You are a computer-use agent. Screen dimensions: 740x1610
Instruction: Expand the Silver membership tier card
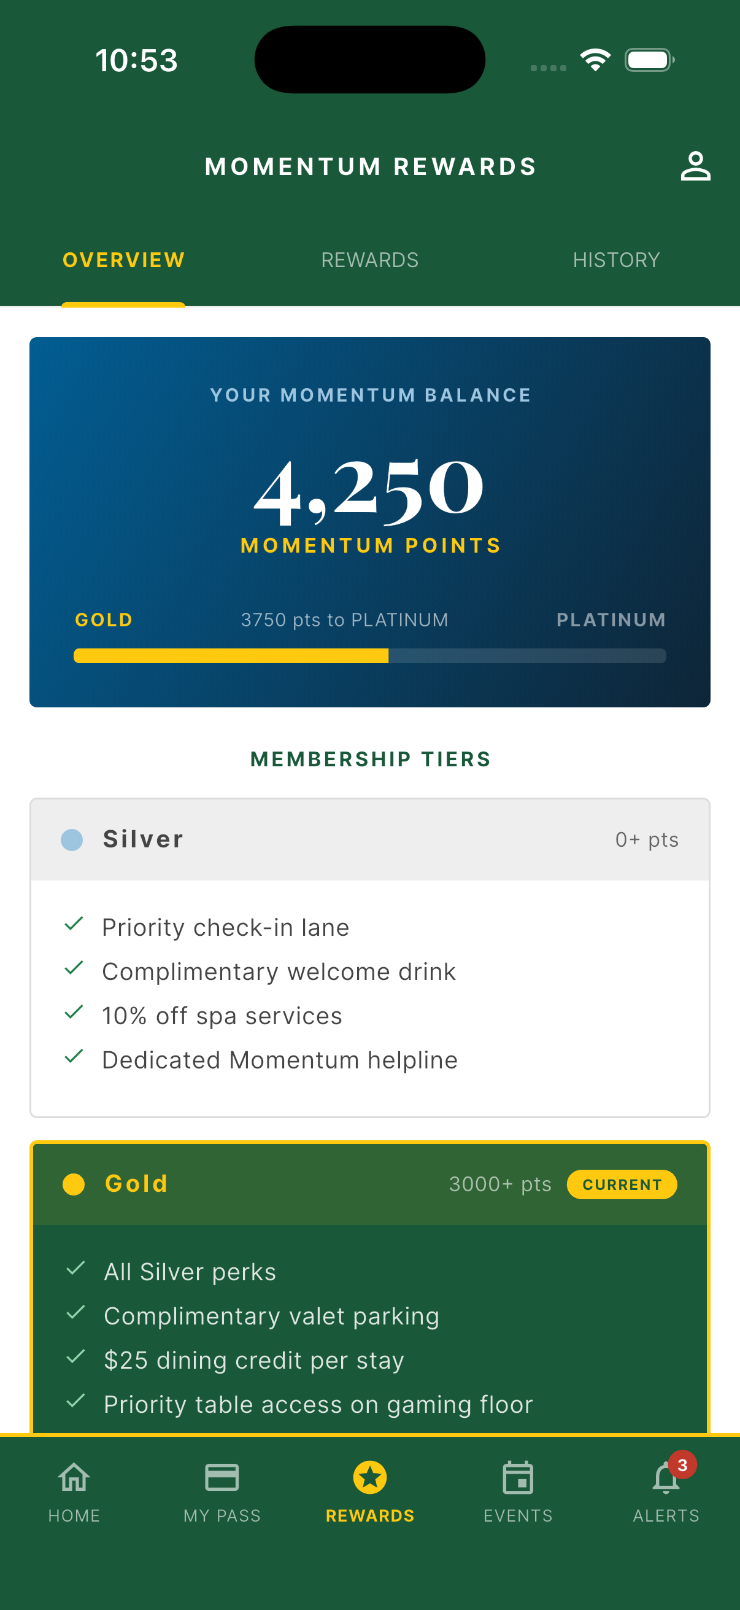[369, 839]
